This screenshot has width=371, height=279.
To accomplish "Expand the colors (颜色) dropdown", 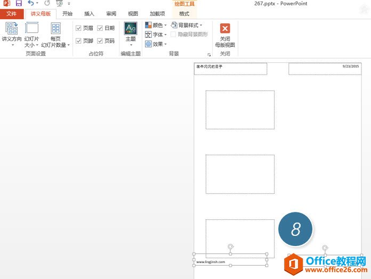I will (x=156, y=25).
